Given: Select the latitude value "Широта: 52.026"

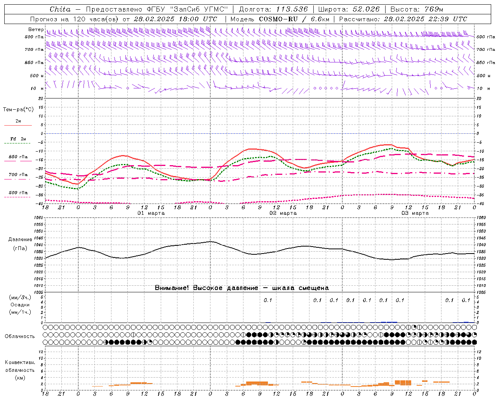Looking at the screenshot, I should [349, 9].
